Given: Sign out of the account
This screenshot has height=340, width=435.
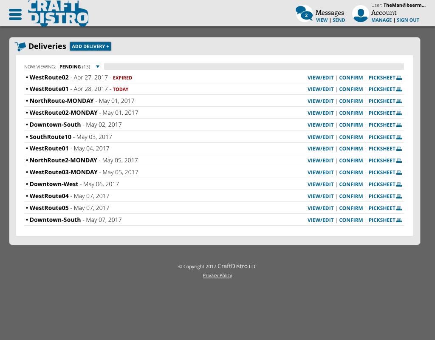Looking at the screenshot, I should pyautogui.click(x=408, y=20).
